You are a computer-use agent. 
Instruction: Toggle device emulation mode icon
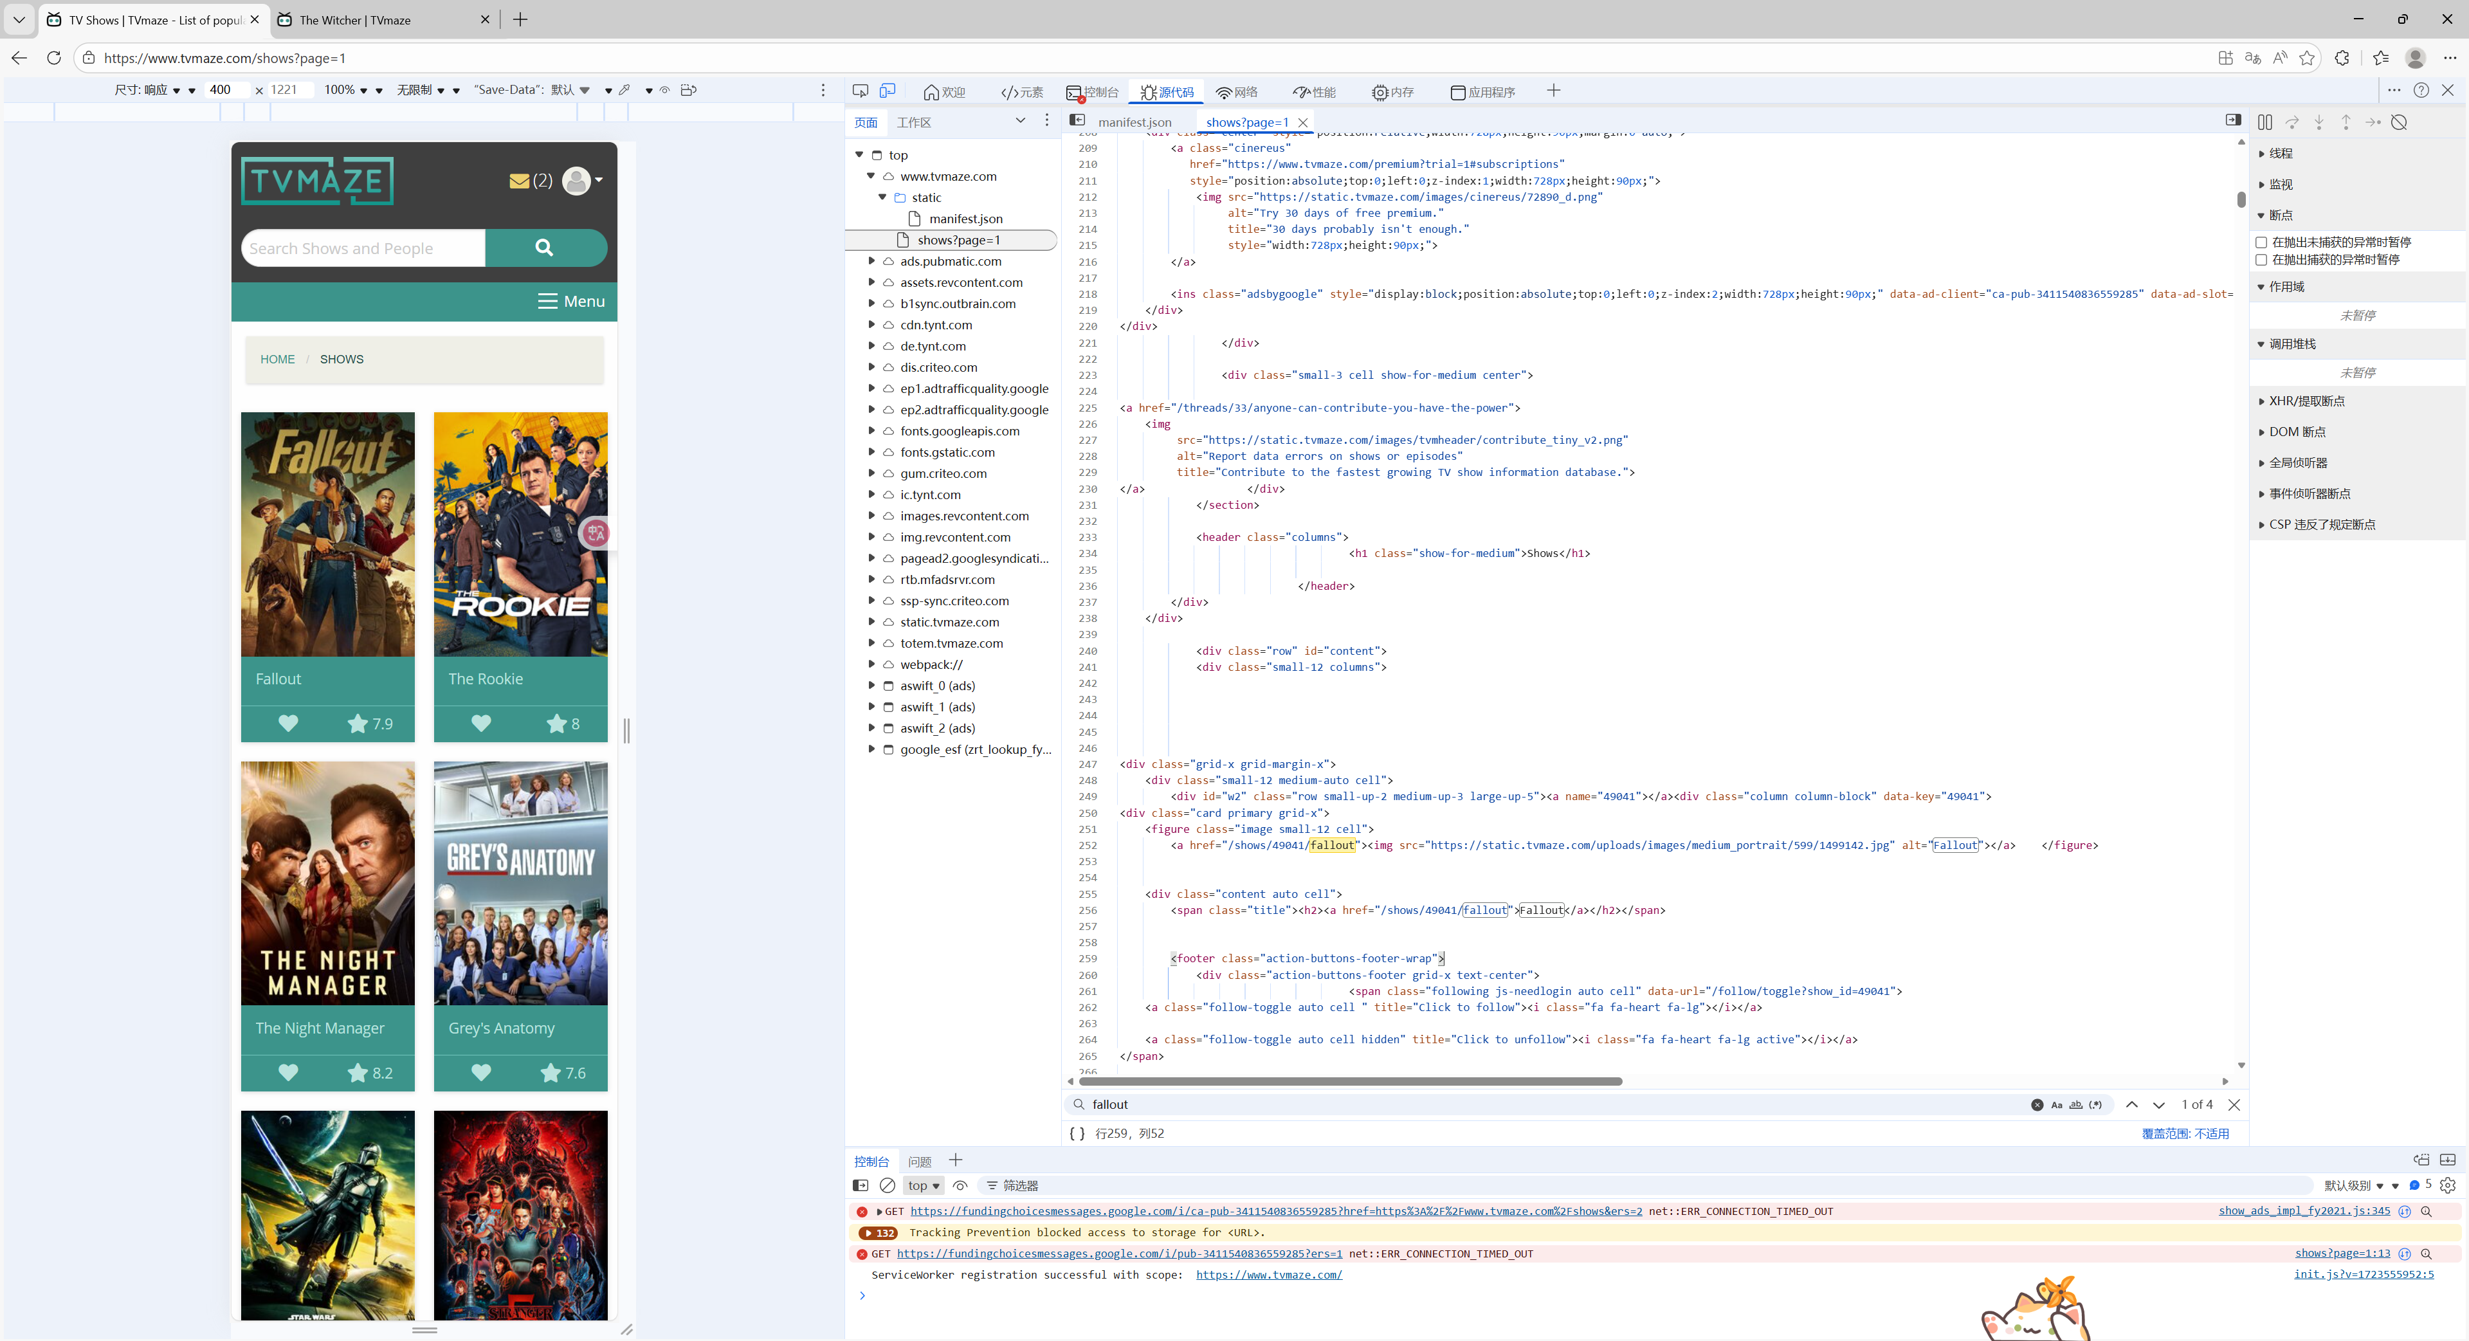tap(888, 91)
